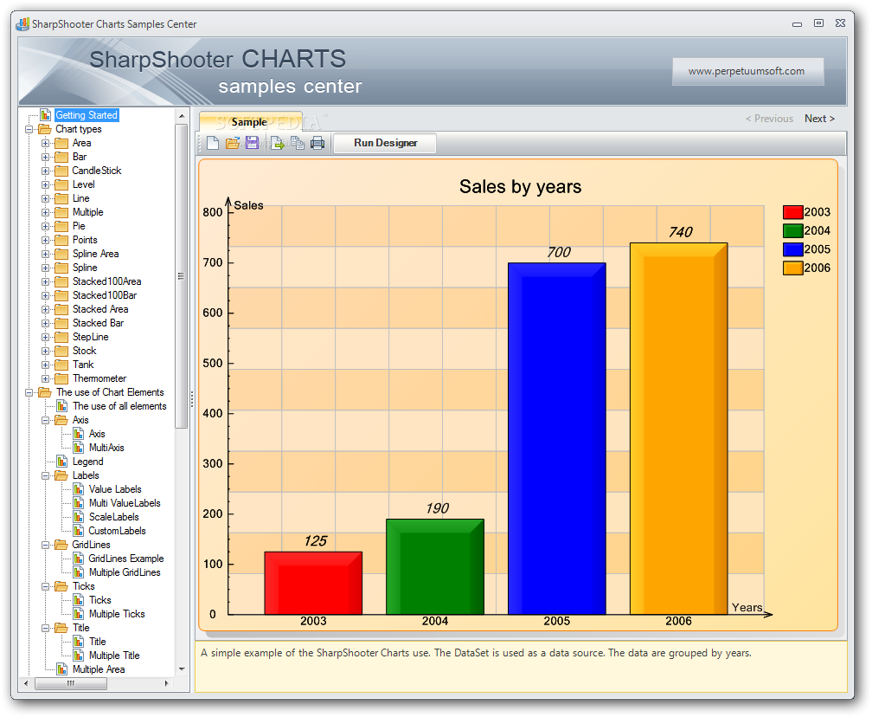
Task: Select the Stock chart type folder
Action: (x=84, y=351)
